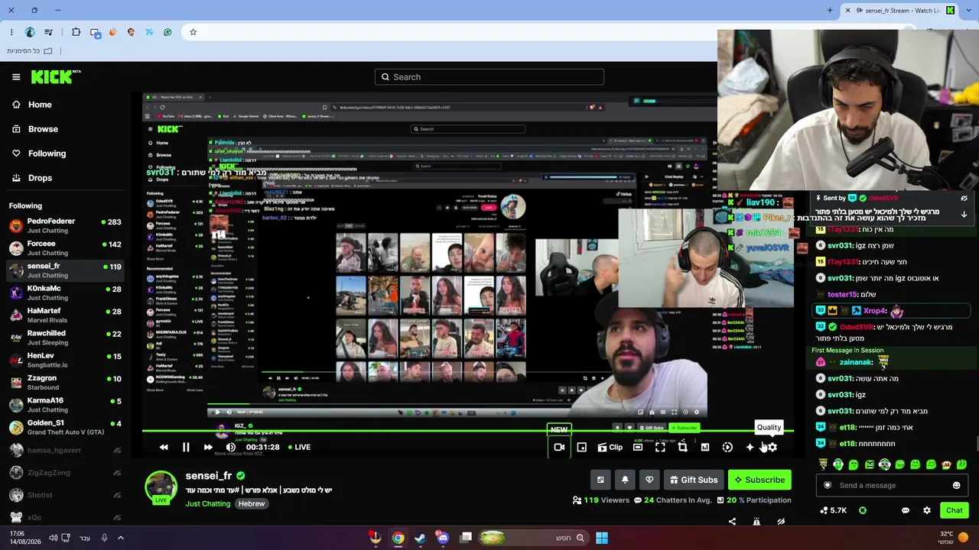The height and width of the screenshot is (550, 979).
Task: Click the green stream progress bar
Action: point(467,432)
